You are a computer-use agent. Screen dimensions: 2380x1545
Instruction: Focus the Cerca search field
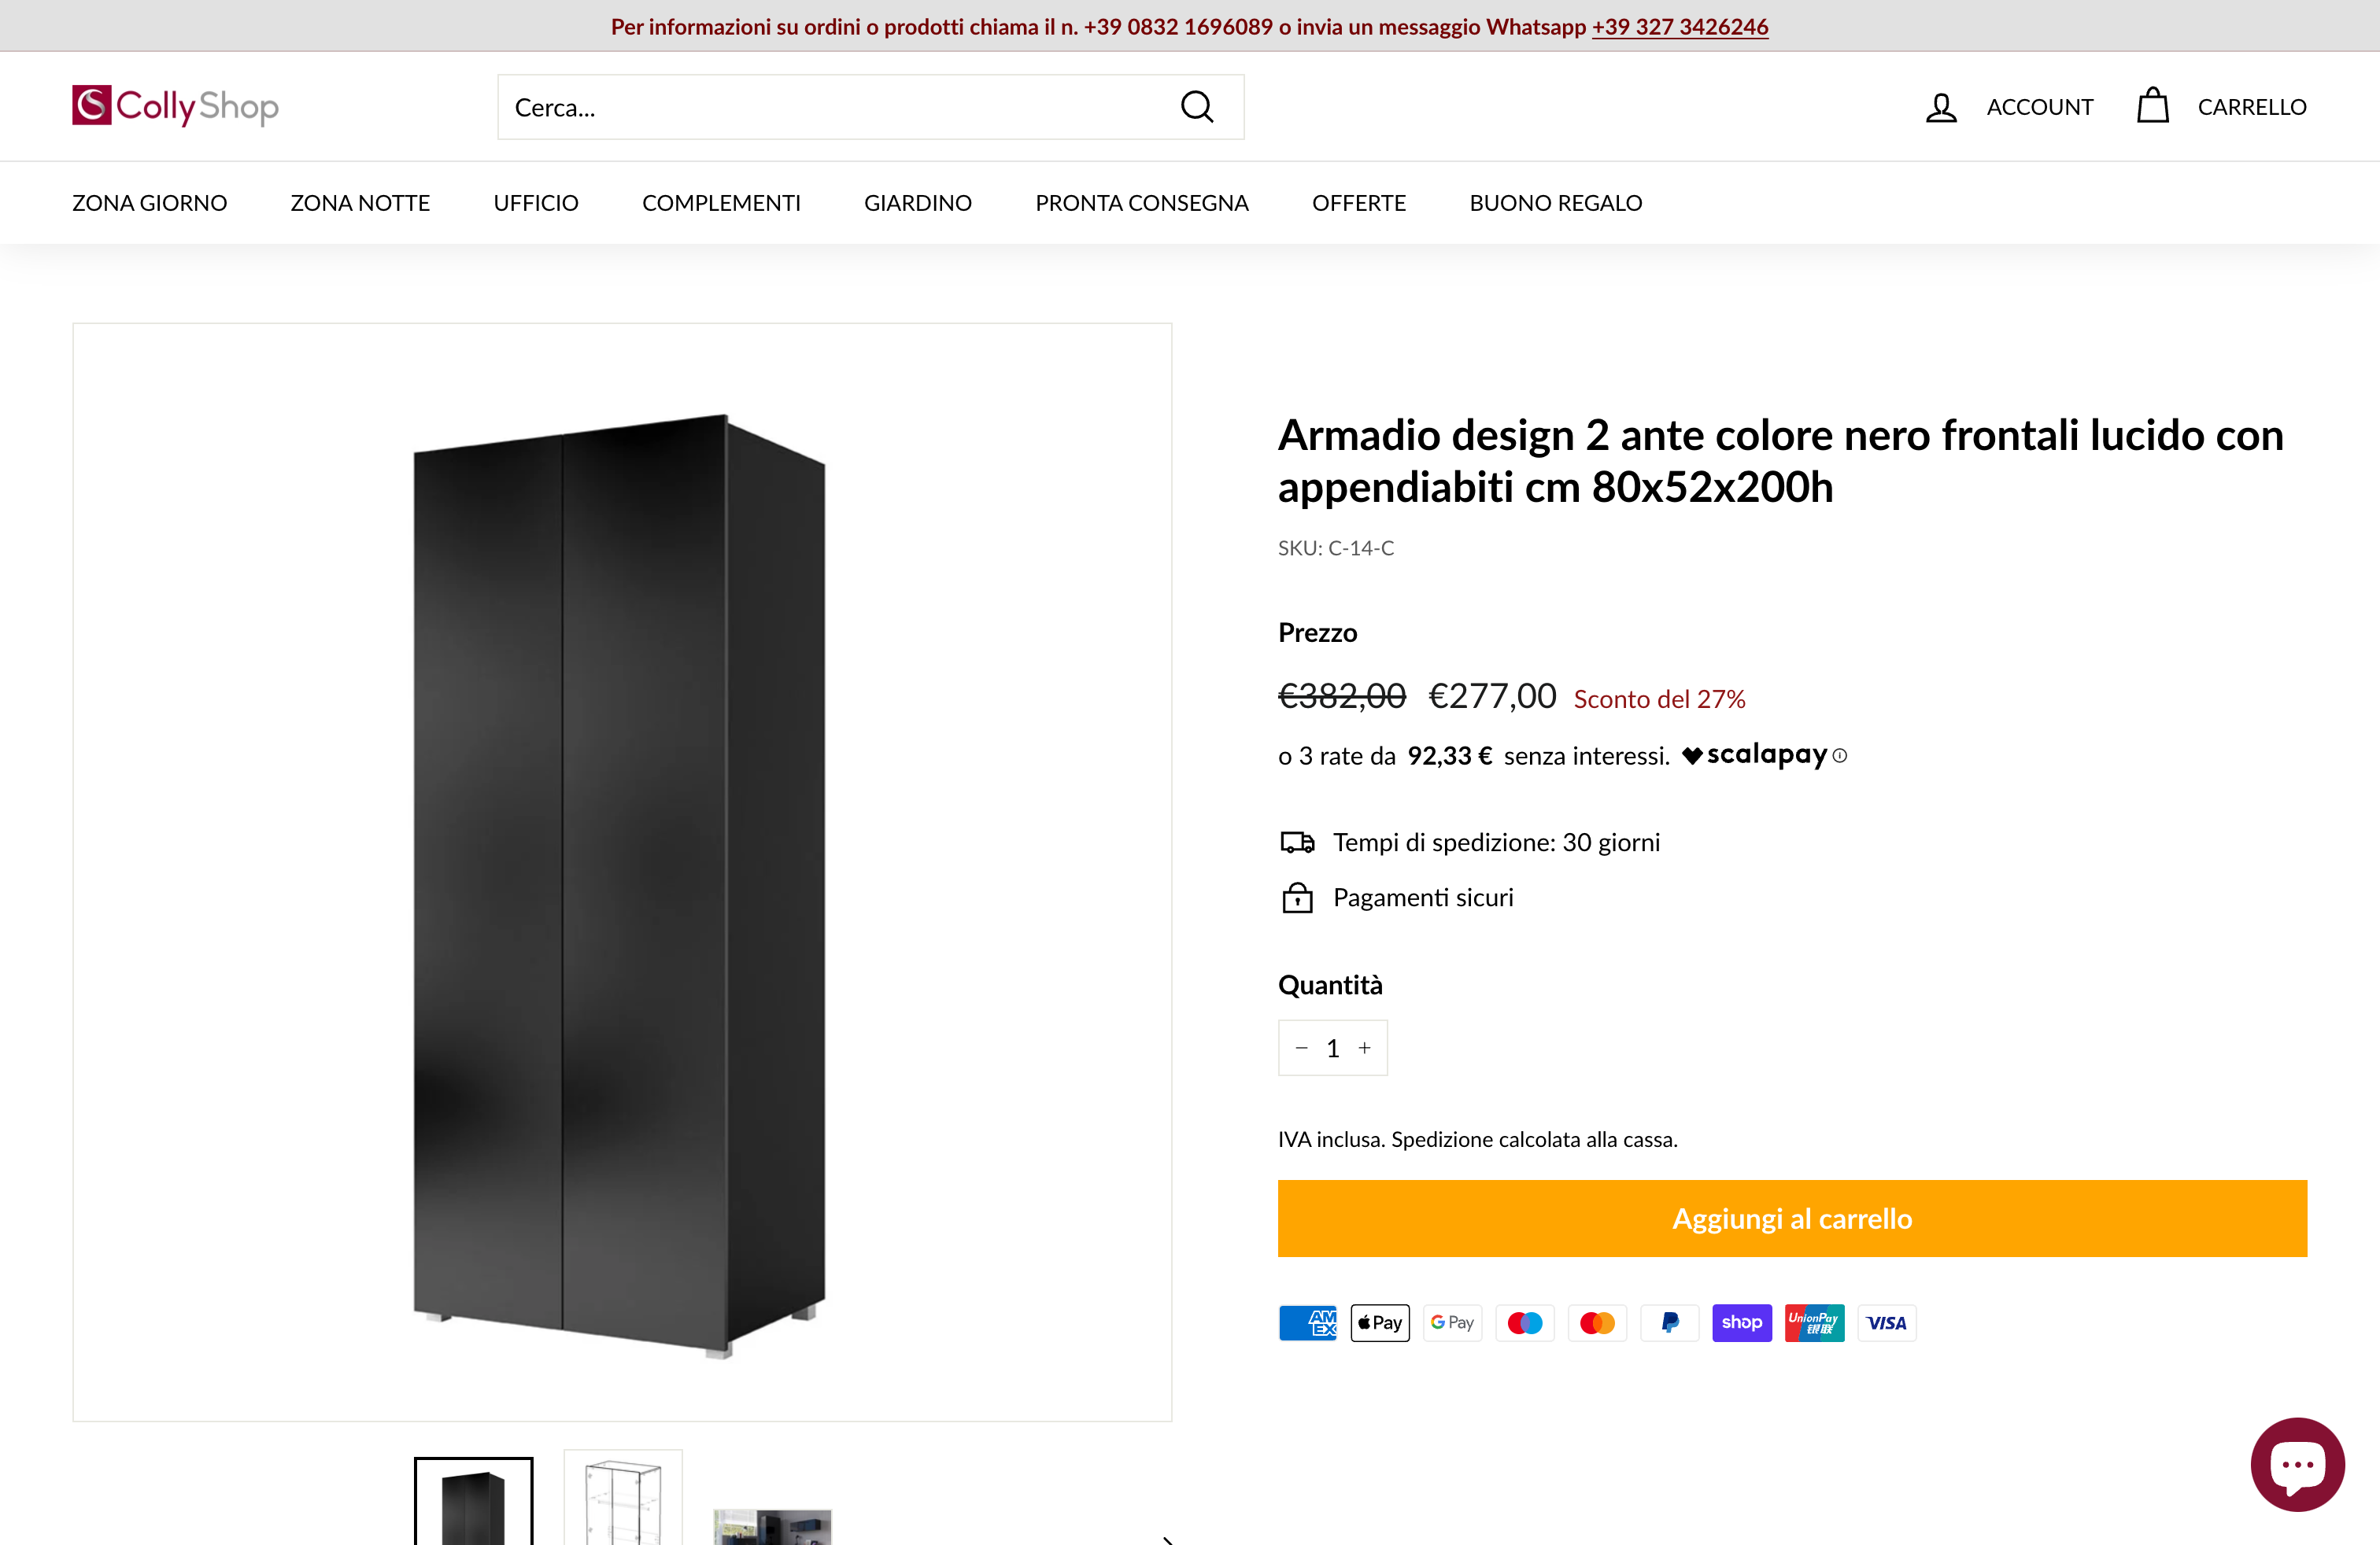coord(835,107)
